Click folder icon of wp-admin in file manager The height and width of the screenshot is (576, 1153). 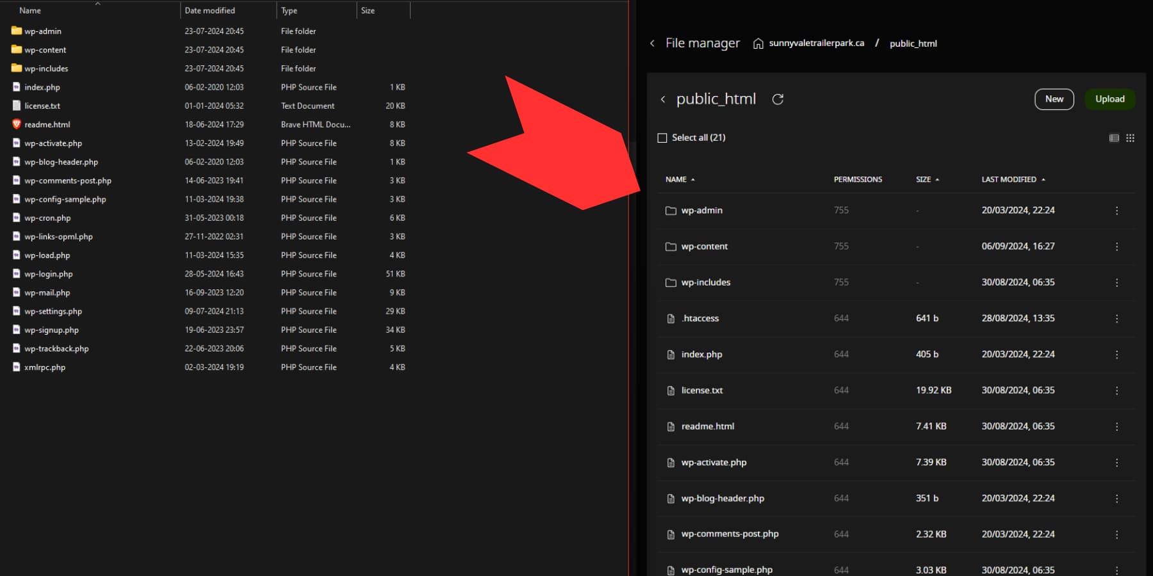click(x=671, y=211)
